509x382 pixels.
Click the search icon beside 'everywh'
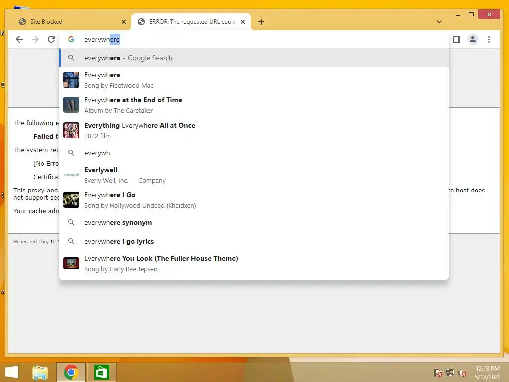pyautogui.click(x=71, y=153)
